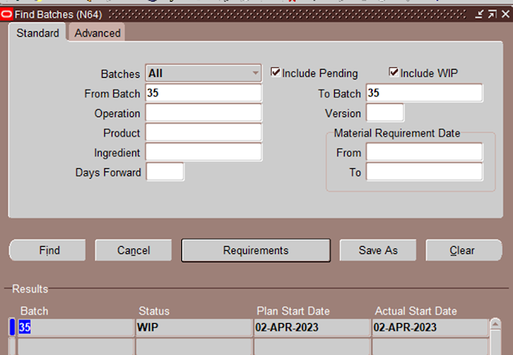This screenshot has height=355, width=513.
Task: Click into the Ingredient field
Action: (203, 152)
